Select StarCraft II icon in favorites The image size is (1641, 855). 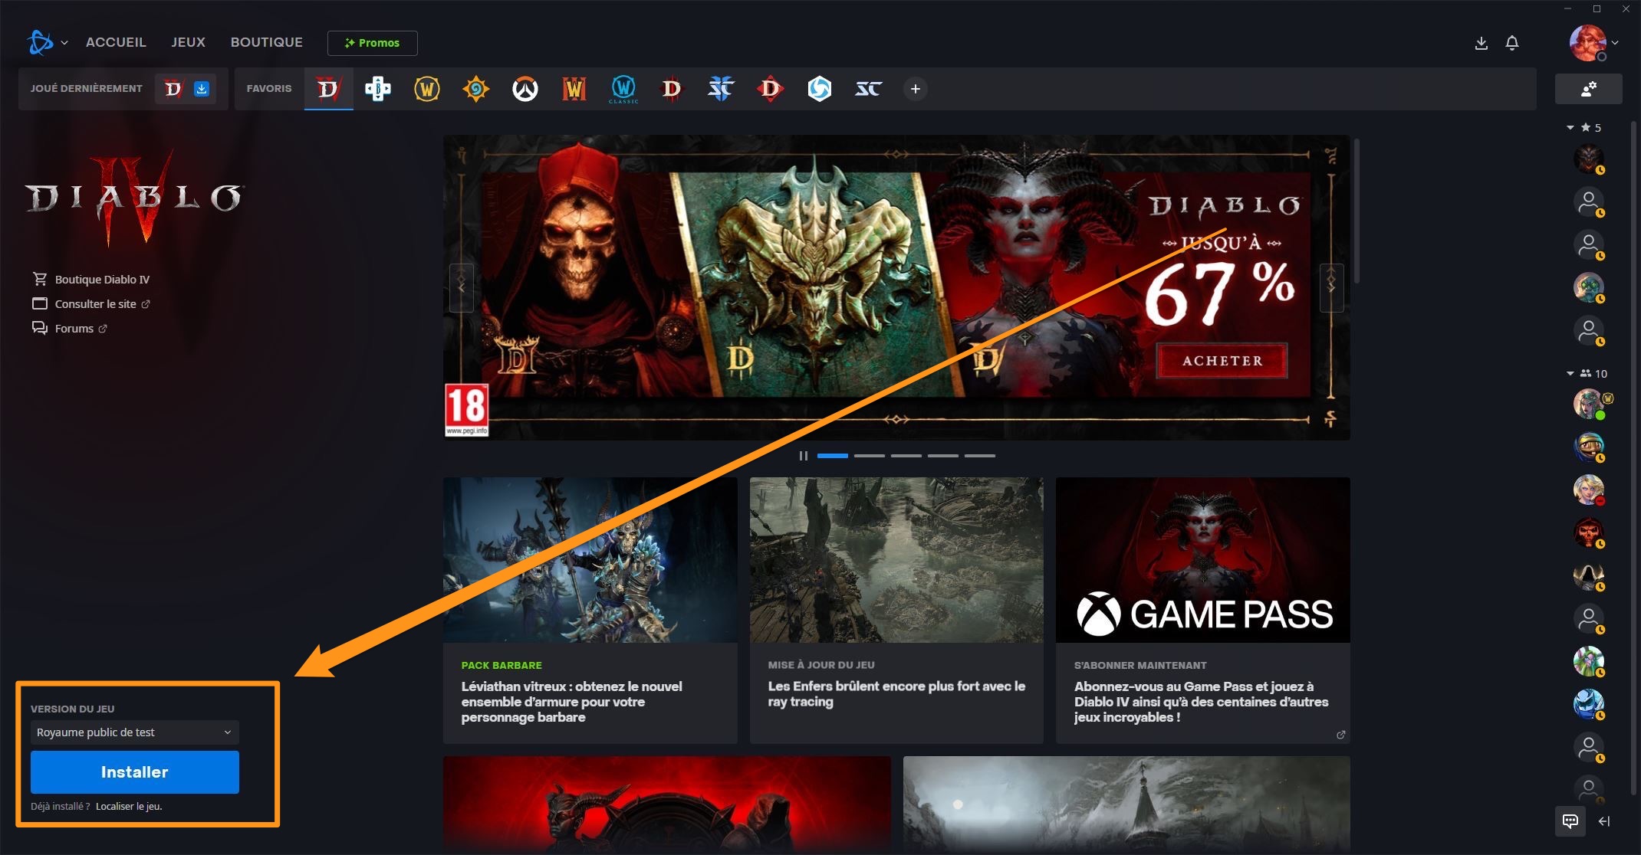tap(722, 89)
